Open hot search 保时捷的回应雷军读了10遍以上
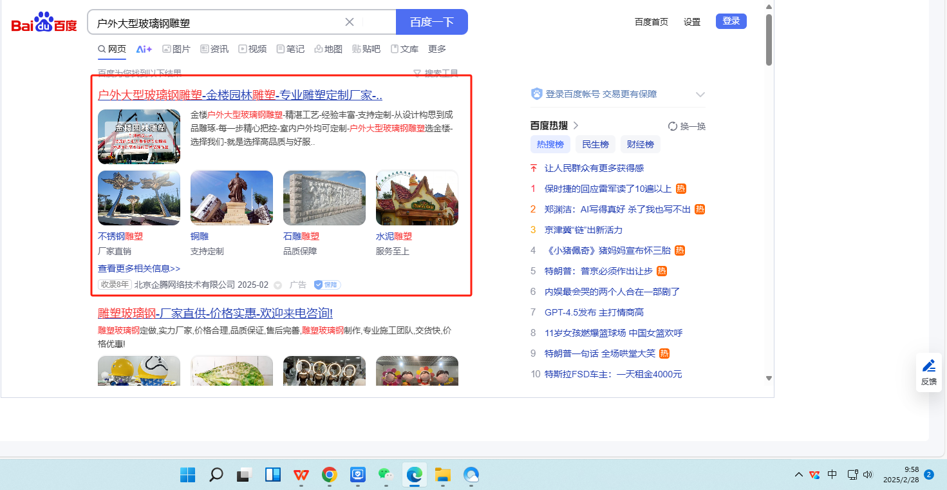947x490 pixels. (608, 189)
